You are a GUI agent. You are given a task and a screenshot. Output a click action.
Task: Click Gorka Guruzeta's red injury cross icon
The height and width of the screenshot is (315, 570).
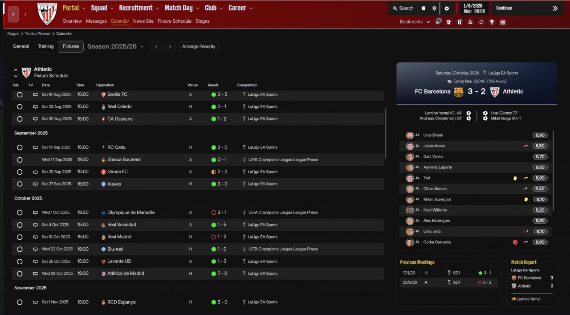(515, 242)
